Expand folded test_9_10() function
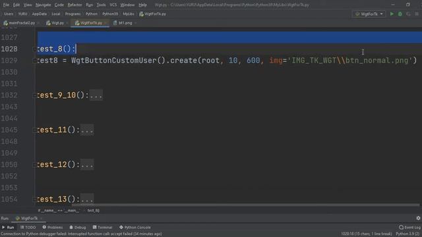 pyautogui.click(x=34, y=95)
